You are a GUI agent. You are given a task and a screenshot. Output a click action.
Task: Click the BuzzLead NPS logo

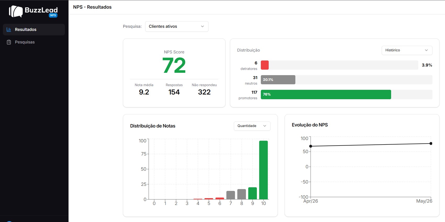click(33, 12)
